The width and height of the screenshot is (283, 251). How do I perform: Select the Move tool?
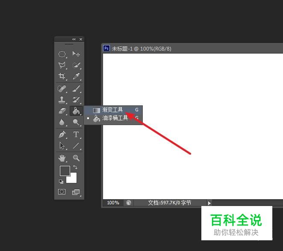[x=76, y=54]
